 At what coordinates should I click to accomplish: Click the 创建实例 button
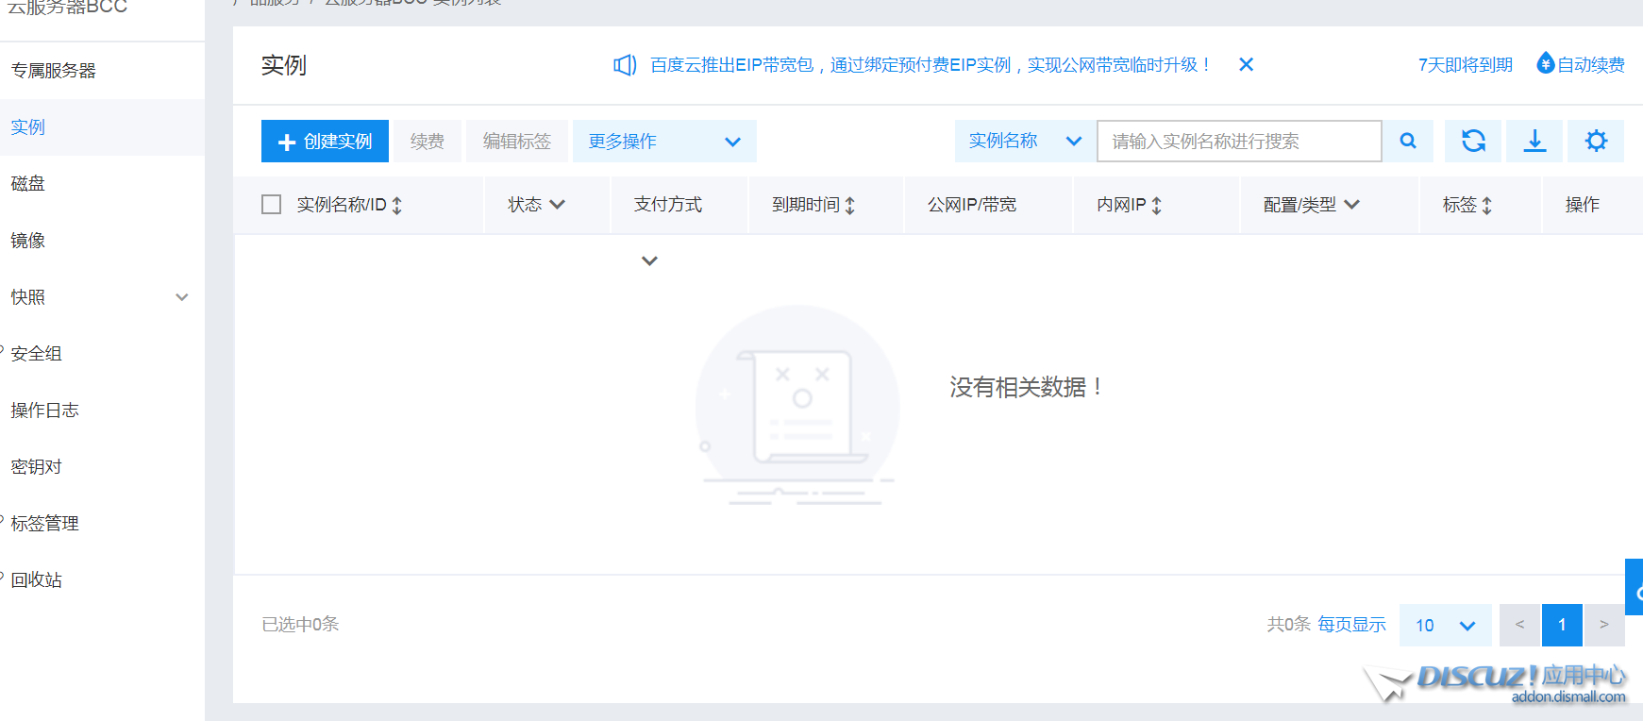coord(325,141)
